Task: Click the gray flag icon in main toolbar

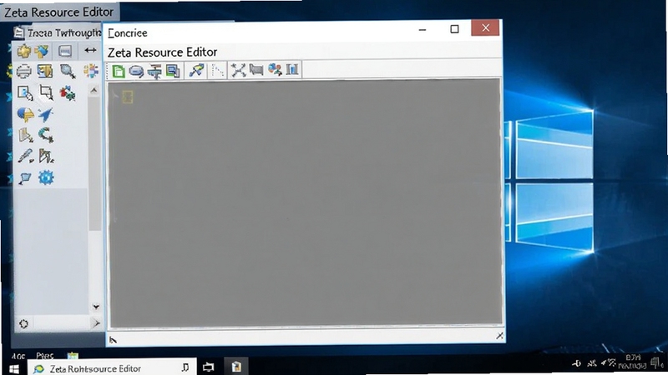Action: point(256,69)
